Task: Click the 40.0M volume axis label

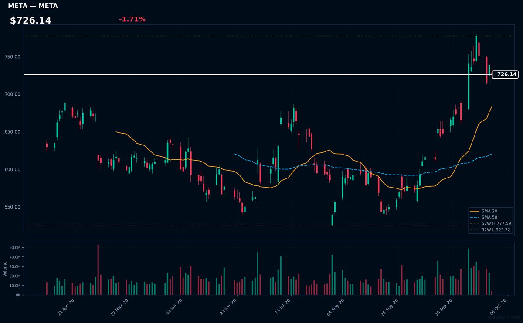Action: (15, 257)
